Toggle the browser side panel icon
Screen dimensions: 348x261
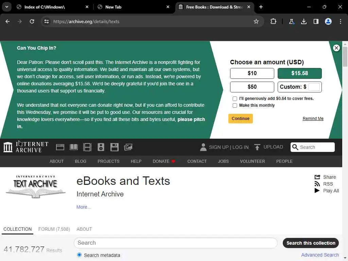[316, 21]
